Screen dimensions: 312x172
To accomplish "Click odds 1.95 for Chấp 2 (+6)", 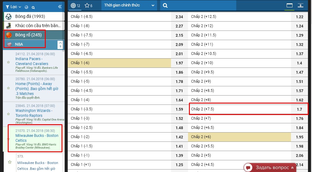I will [299, 137].
